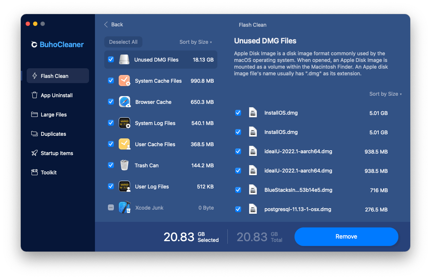This screenshot has height=279, width=431.
Task: Click the Back chevron arrow
Action: (x=106, y=24)
